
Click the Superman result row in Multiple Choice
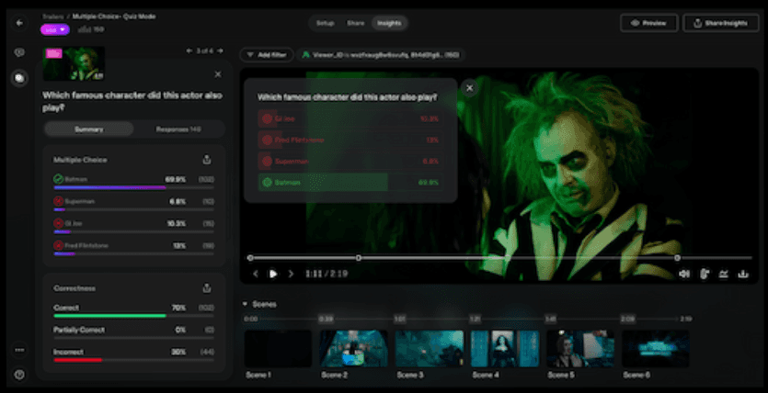(x=133, y=203)
